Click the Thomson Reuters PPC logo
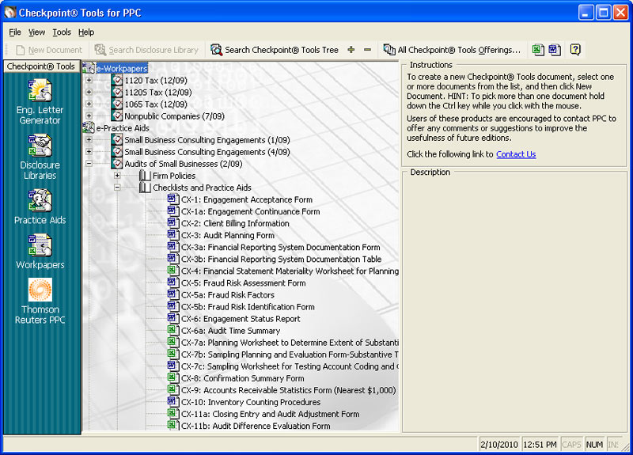Viewport: 633px width, 455px height. coord(40,301)
